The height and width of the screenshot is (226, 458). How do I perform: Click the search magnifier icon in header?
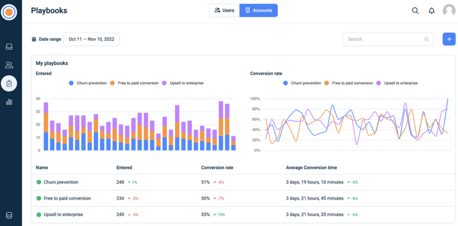(x=415, y=11)
